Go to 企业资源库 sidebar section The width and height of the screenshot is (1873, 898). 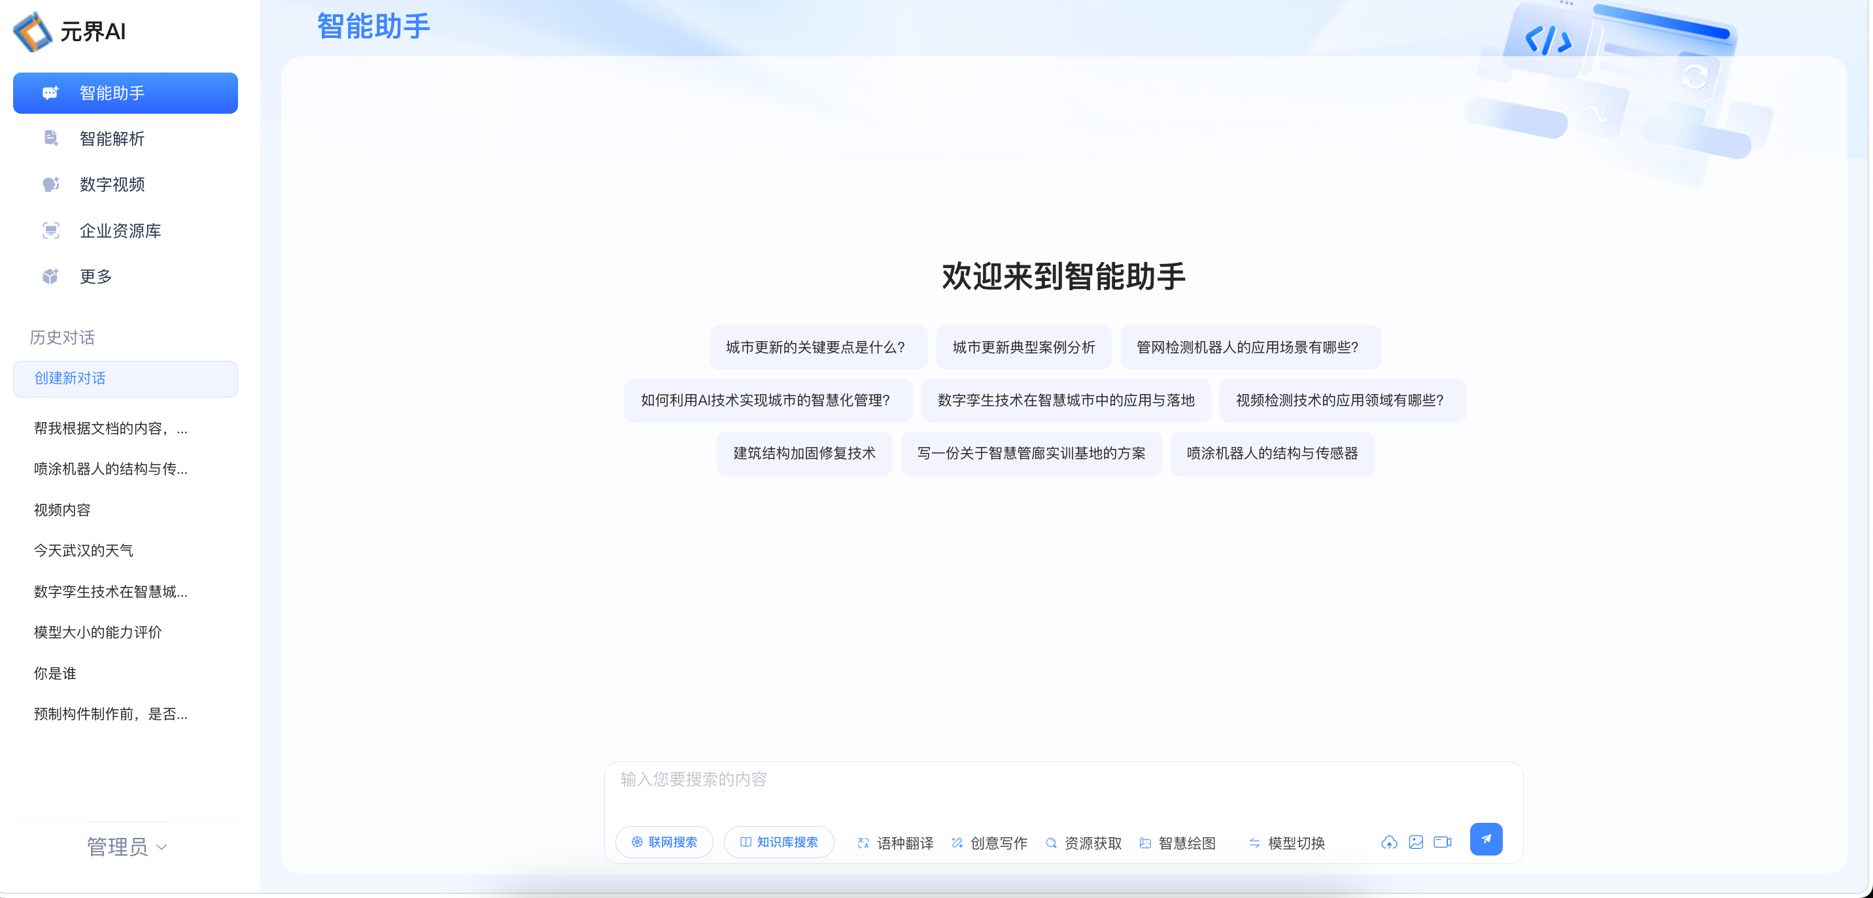click(119, 231)
